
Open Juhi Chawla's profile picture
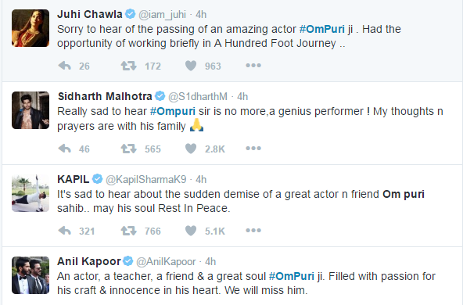point(31,28)
